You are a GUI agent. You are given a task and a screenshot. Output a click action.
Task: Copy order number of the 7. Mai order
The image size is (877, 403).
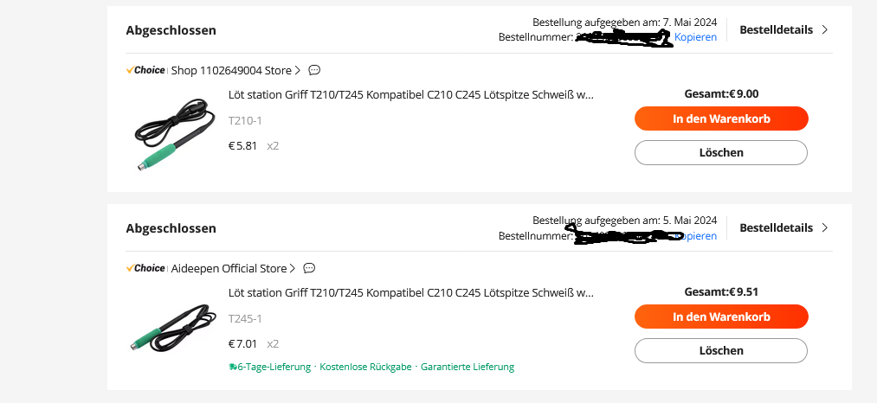pyautogui.click(x=695, y=37)
